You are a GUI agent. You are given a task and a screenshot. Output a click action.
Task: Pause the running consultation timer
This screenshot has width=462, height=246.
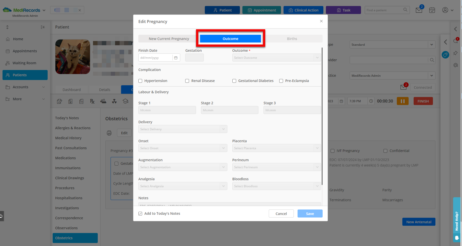(x=403, y=101)
